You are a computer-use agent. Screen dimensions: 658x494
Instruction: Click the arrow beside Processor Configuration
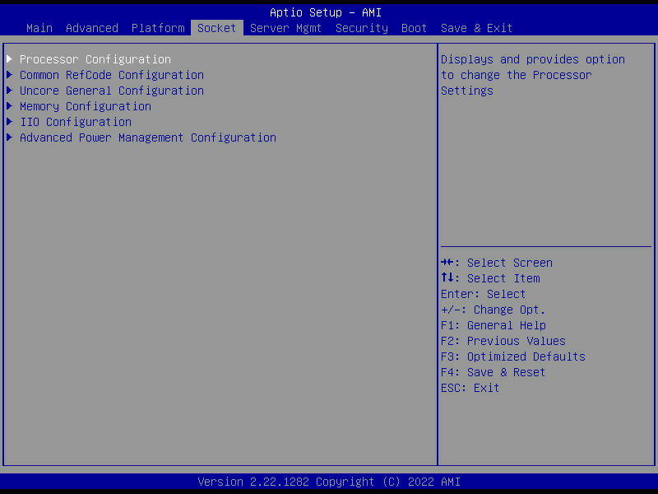[x=10, y=58]
